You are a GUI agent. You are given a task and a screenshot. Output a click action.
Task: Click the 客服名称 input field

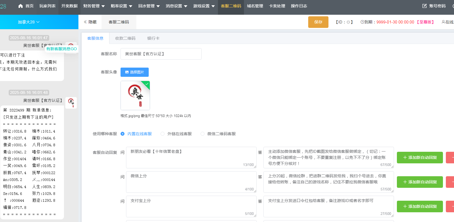click(x=161, y=54)
